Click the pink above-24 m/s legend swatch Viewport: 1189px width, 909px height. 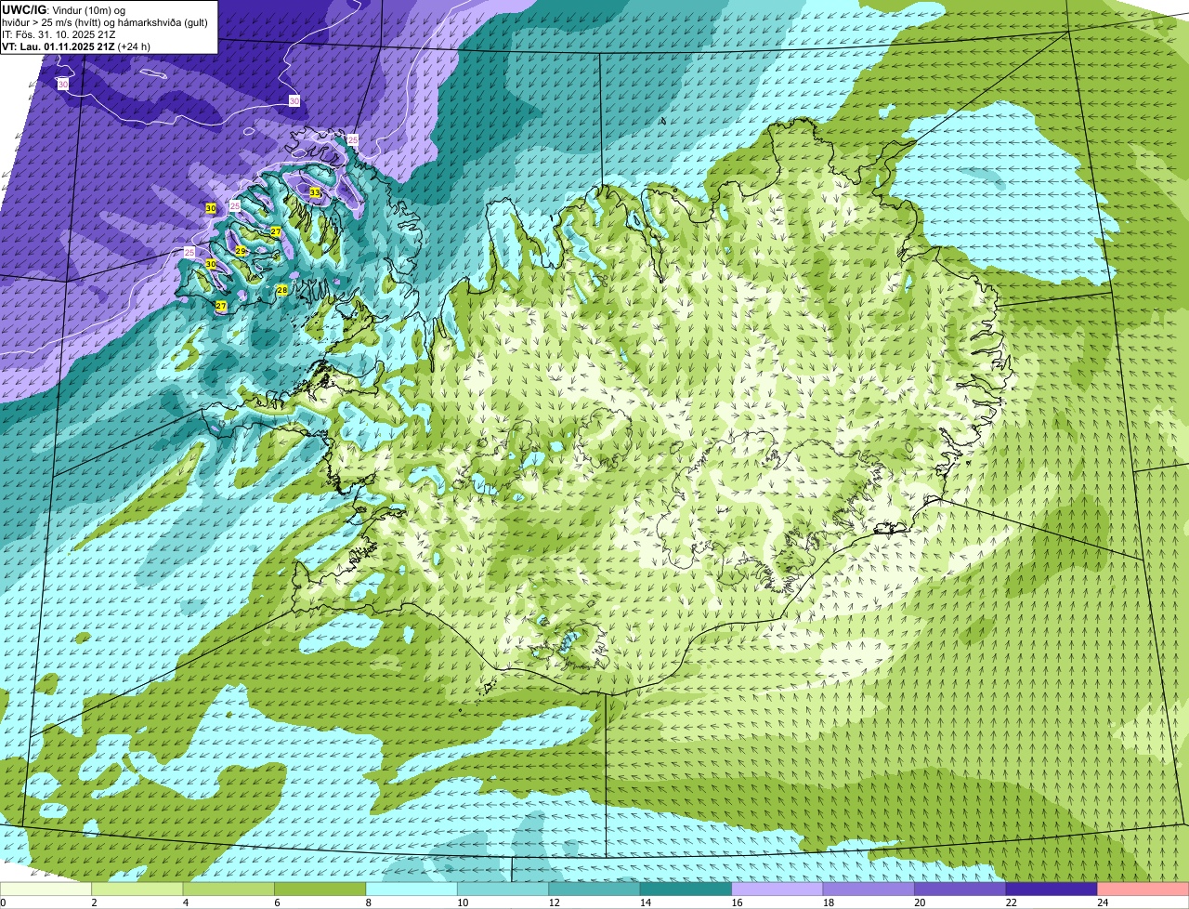pos(1143,889)
